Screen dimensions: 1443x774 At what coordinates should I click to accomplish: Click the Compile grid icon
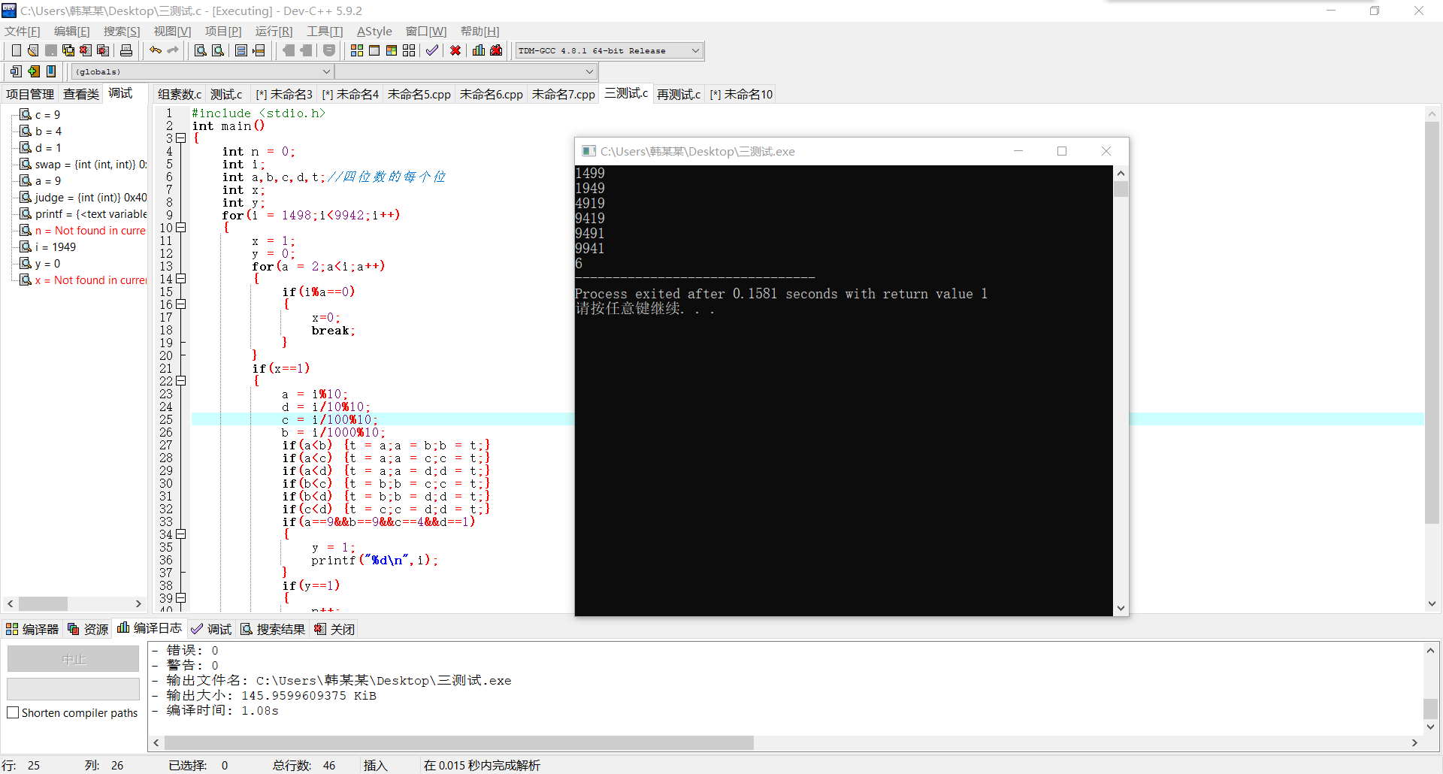357,50
